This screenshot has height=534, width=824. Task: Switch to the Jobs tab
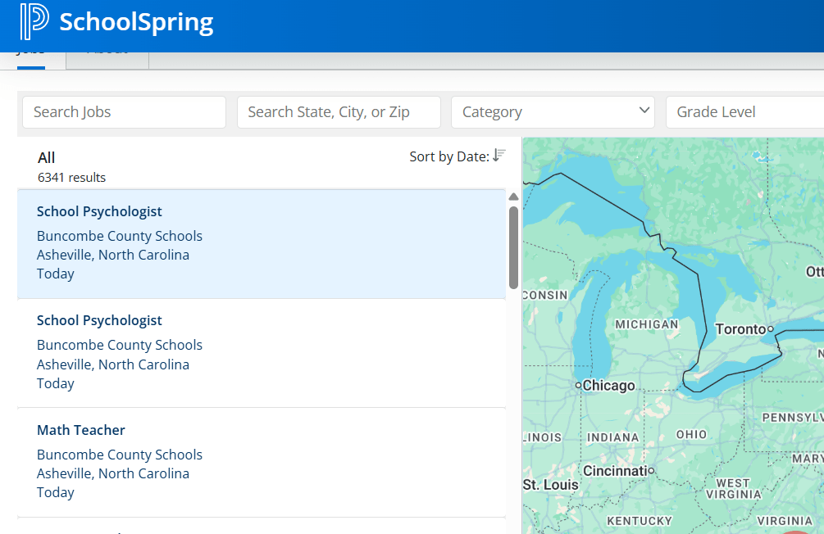point(31,56)
